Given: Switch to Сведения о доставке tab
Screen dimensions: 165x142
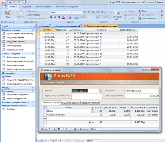Looking at the screenshot, I should (70, 103).
